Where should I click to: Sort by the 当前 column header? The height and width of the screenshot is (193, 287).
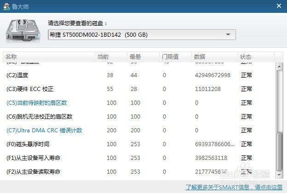tap(111, 57)
